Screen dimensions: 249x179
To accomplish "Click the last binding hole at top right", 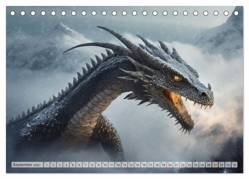I will (236, 13).
